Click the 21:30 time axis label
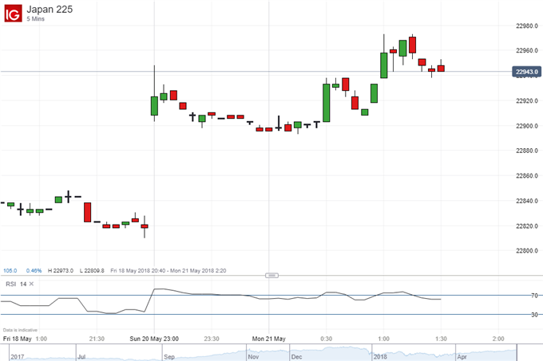Viewport: 543px width, 361px height. tap(97, 339)
